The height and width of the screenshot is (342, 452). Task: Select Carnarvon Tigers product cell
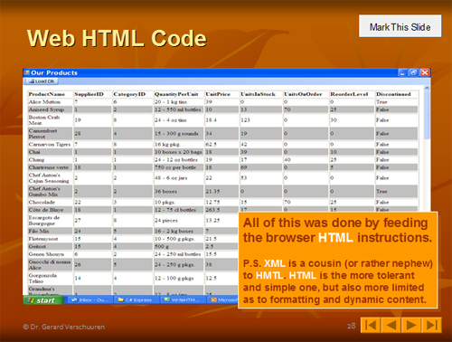50,144
